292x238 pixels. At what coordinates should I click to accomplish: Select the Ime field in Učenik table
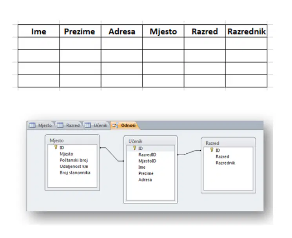[x=142, y=167]
